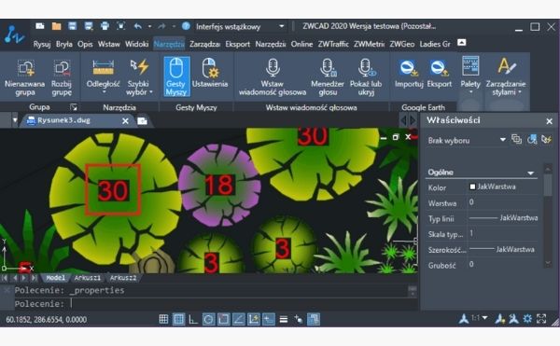Open the drawing tabs list arrow
560x346 pixels.
pos(15,120)
